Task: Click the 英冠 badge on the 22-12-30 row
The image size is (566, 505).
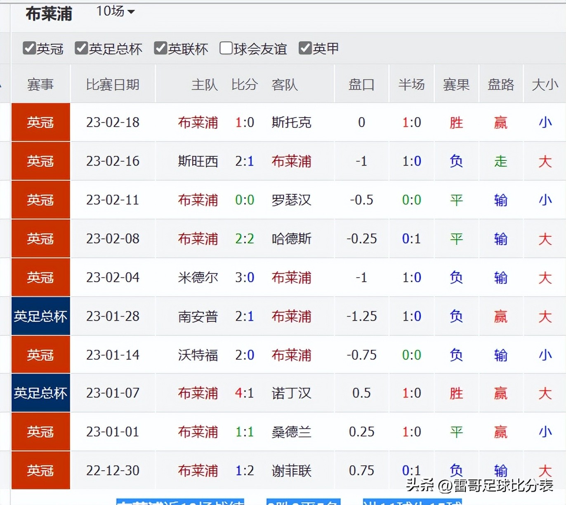Action: pos(40,470)
